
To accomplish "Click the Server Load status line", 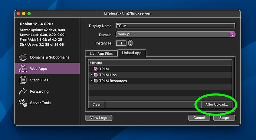I will (x=42, y=35).
